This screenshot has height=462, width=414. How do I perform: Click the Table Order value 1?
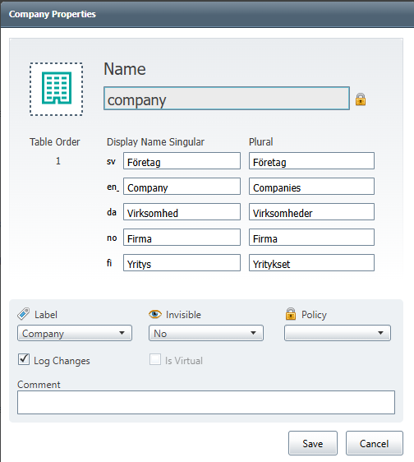pos(58,161)
